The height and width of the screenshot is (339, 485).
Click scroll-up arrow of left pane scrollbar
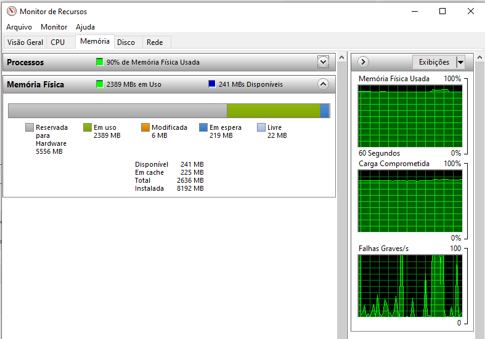[341, 57]
